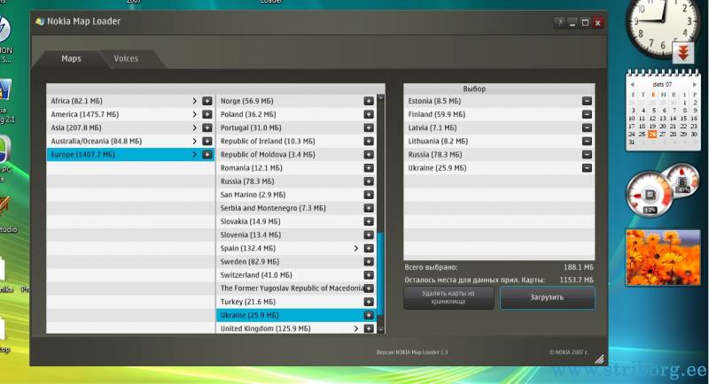This screenshot has height=384, width=709.
Task: Click the Загрузить download button
Action: pyautogui.click(x=547, y=297)
